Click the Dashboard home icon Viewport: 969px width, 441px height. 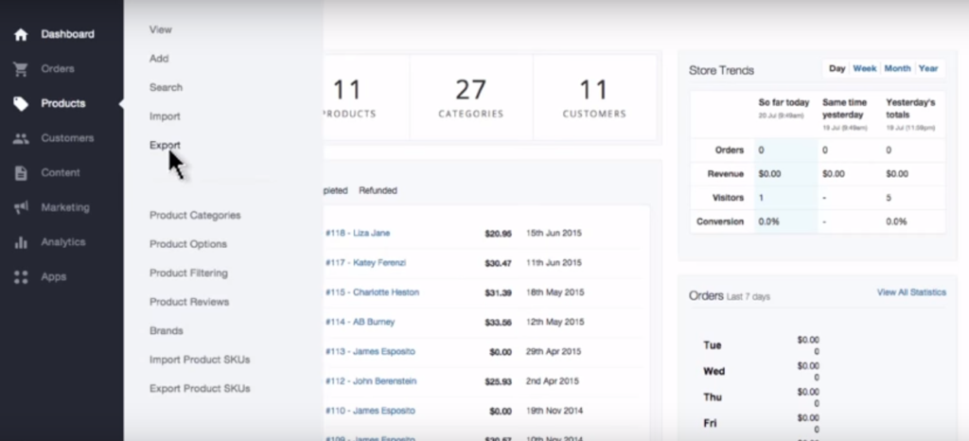click(21, 35)
